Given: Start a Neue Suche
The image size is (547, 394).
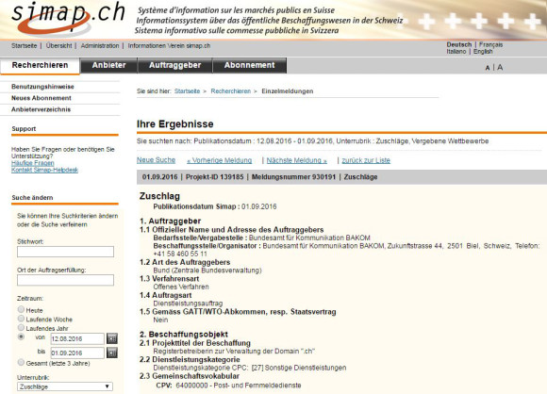Looking at the screenshot, I should pyautogui.click(x=156, y=160).
